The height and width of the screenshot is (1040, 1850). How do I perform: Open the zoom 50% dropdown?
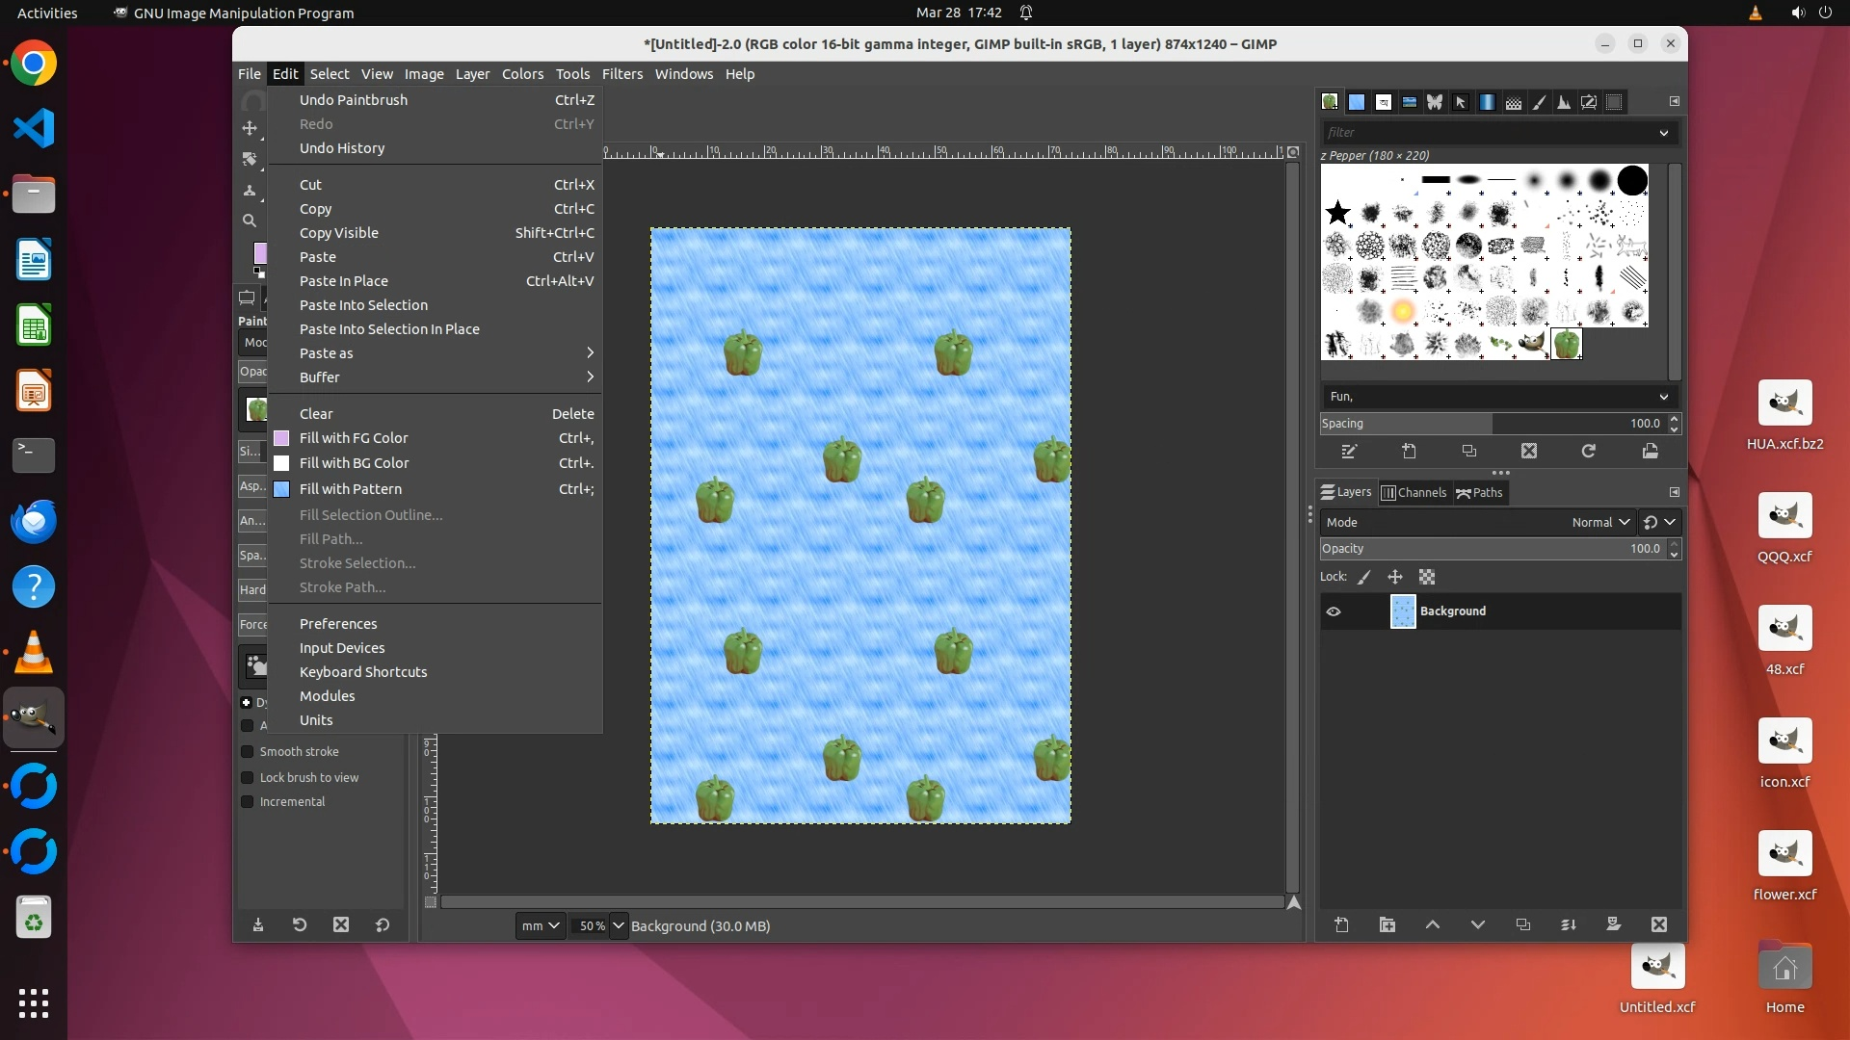click(x=619, y=925)
